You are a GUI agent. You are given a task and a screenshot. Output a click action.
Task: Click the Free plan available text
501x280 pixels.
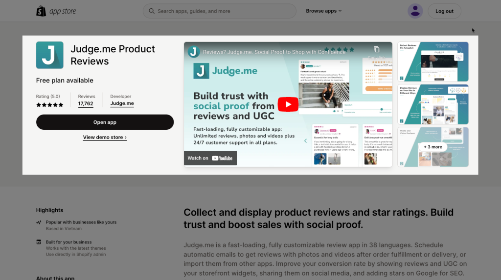pyautogui.click(x=65, y=80)
